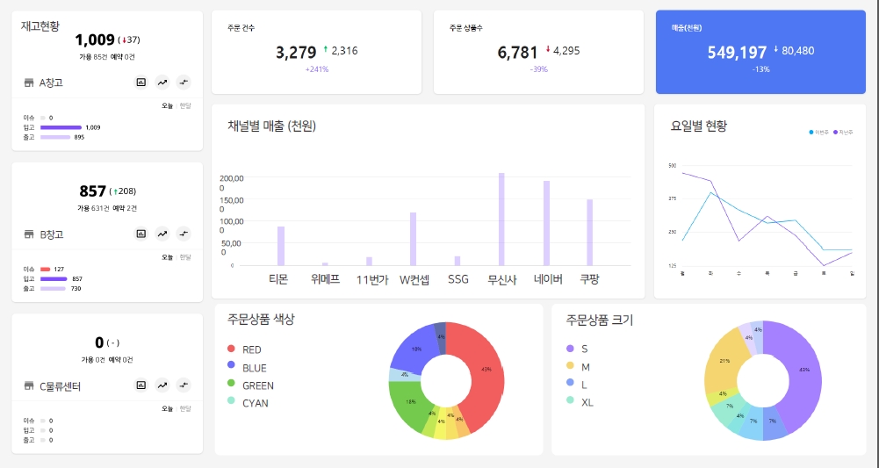Open the trend line view for C물류센터
Image resolution: width=879 pixels, height=468 pixels.
click(162, 385)
